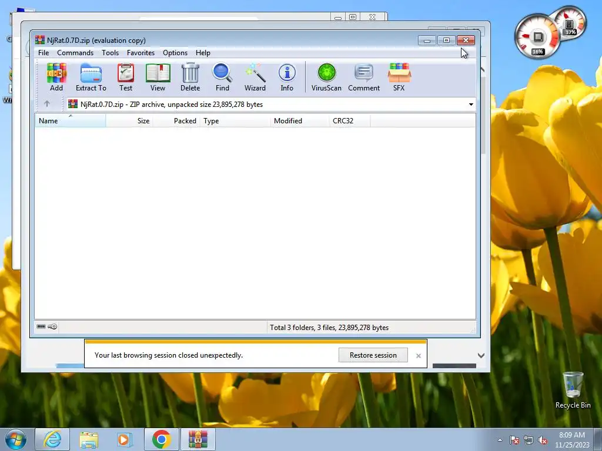Click the CPU meter desktop gadget
The width and height of the screenshot is (602, 451).
[539, 37]
